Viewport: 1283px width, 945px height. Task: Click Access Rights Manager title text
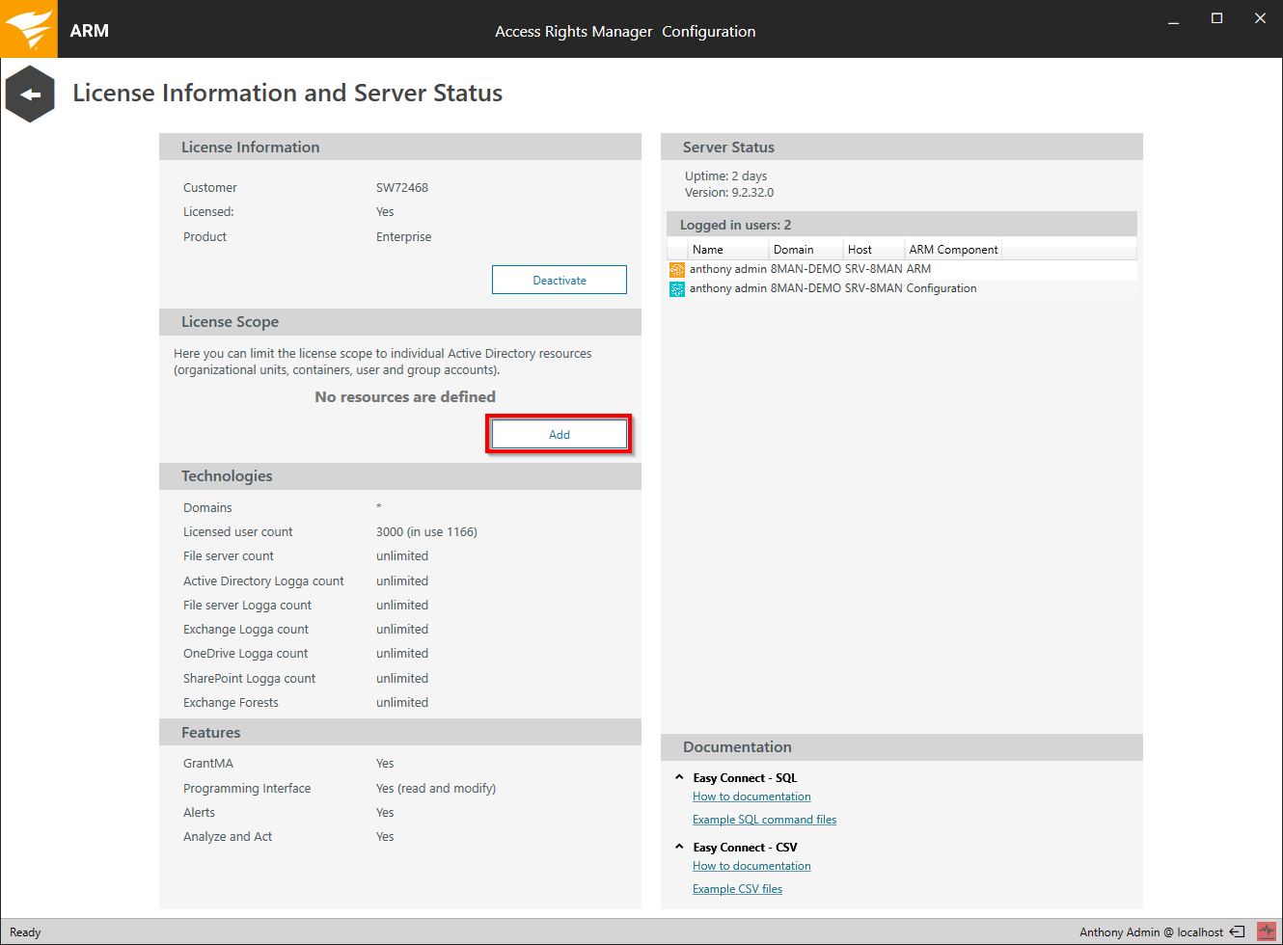(574, 32)
